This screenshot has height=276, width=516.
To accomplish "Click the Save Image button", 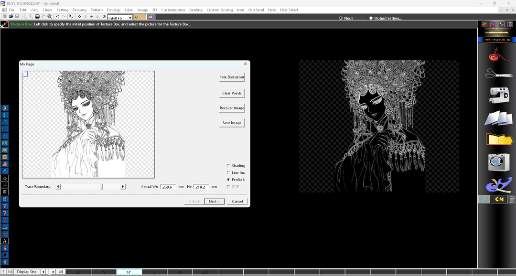I will coord(232,123).
